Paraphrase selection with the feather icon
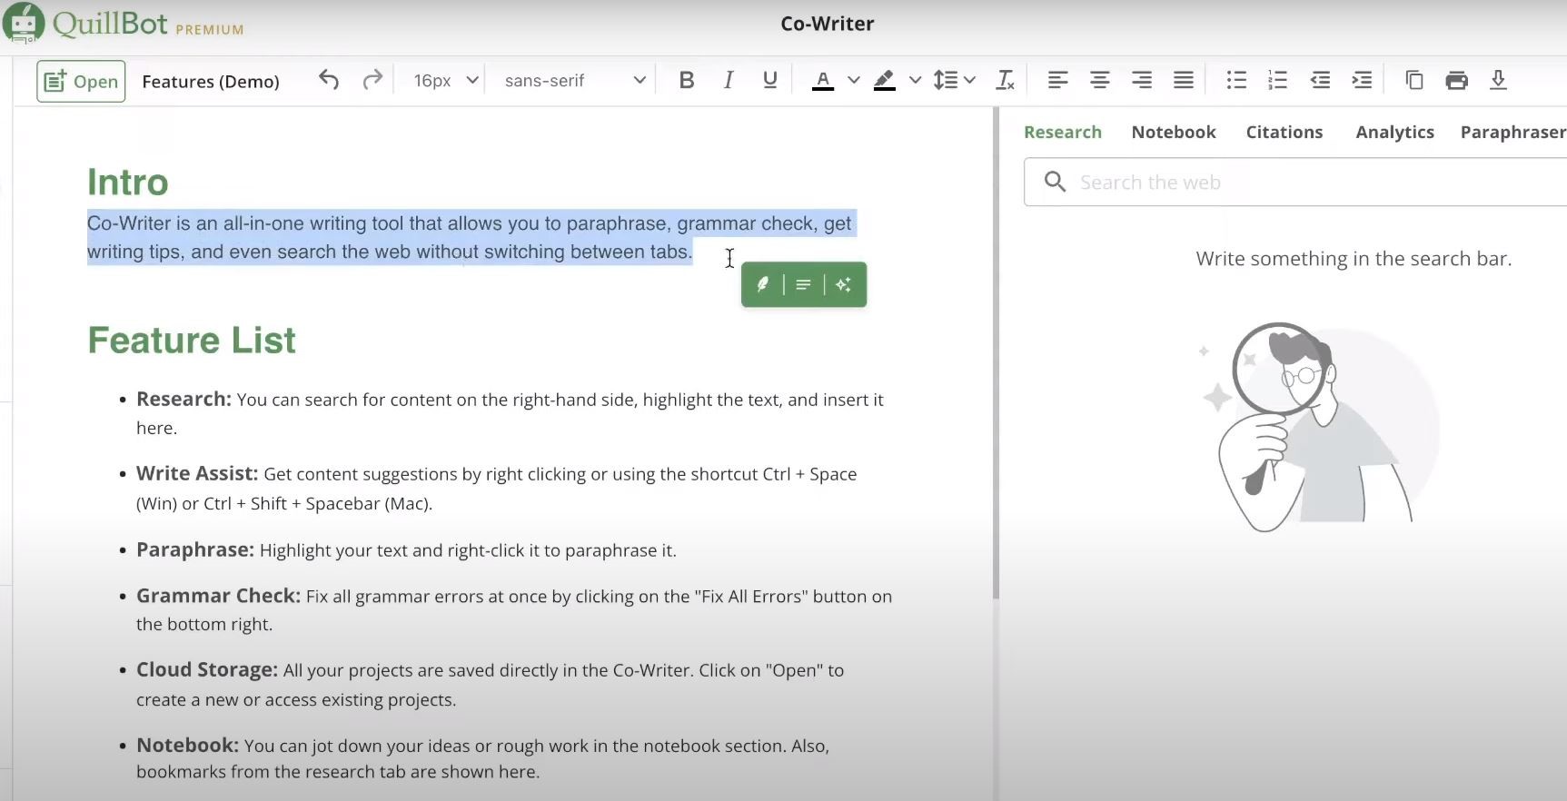Screen dimensions: 1567x801 (x=763, y=284)
